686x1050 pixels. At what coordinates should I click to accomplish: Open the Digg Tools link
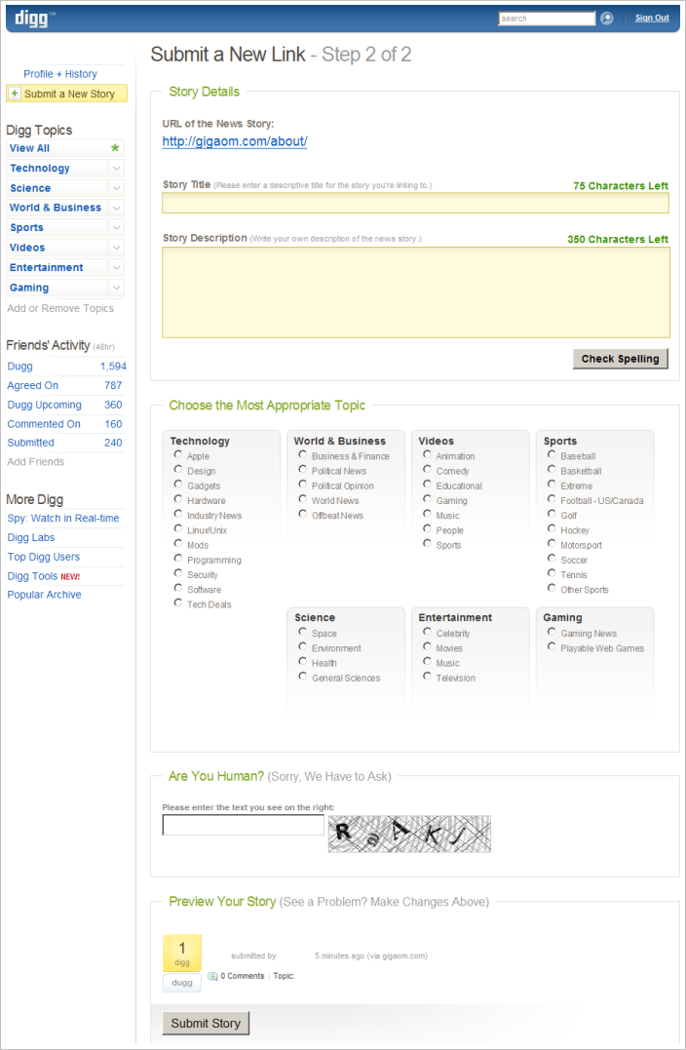pos(34,576)
